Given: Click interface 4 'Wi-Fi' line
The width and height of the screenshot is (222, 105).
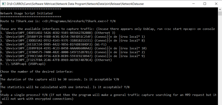Looking at the screenshot, I should pyautogui.click(x=53, y=44).
